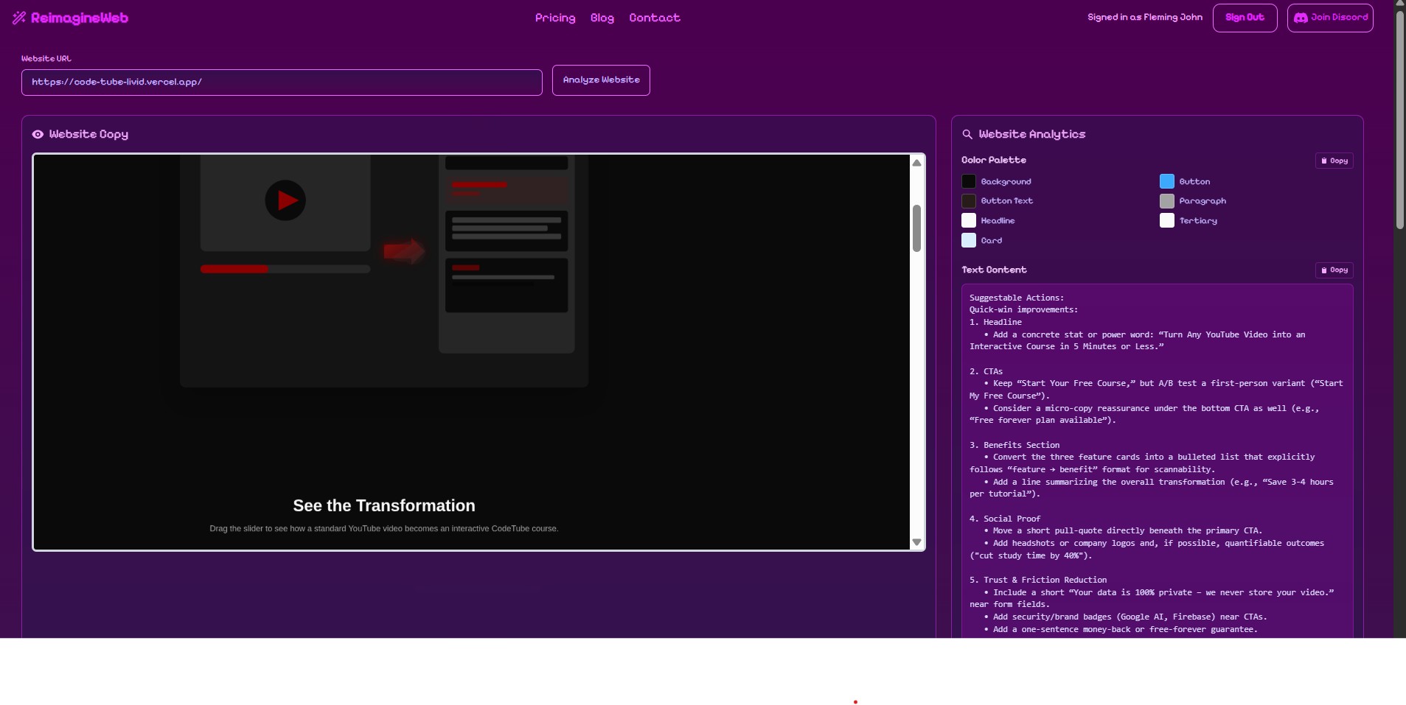The height and width of the screenshot is (705, 1406).
Task: Click the eye icon beside Website Copy
Action: [38, 134]
